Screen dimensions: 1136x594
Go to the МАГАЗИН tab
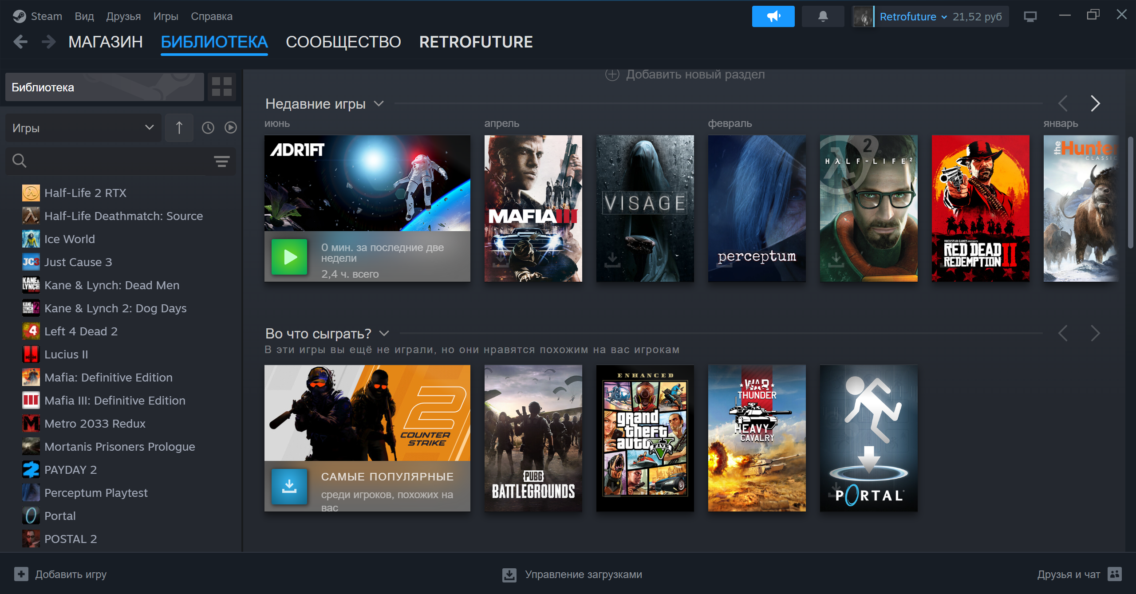tap(106, 42)
